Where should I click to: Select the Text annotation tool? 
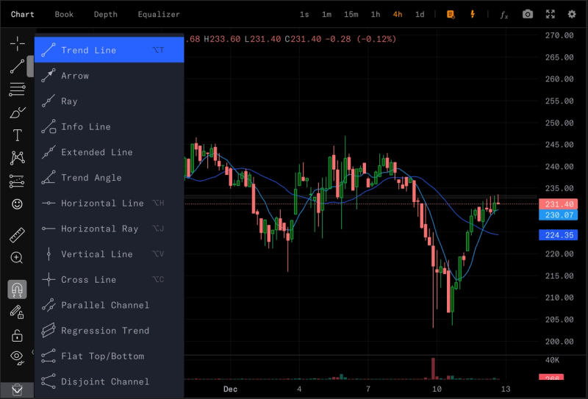17,135
